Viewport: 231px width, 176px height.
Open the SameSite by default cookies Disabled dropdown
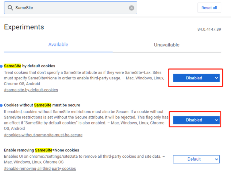pos(196,78)
